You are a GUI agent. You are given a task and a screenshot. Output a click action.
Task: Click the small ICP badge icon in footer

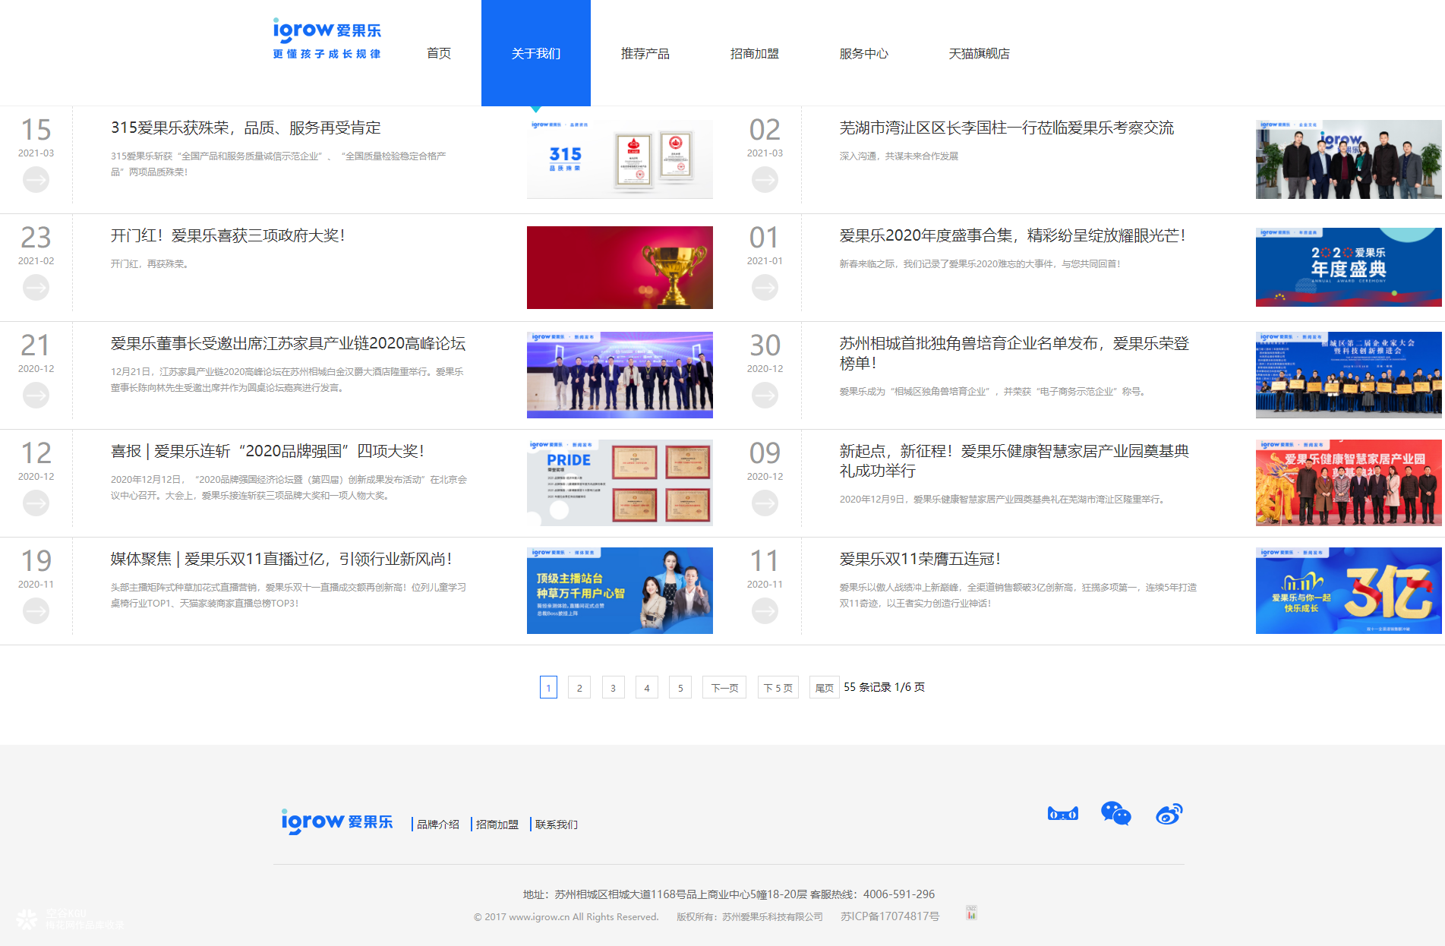(x=971, y=913)
